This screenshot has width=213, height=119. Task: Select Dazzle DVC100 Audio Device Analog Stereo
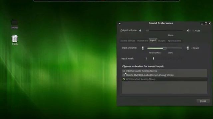164,75
